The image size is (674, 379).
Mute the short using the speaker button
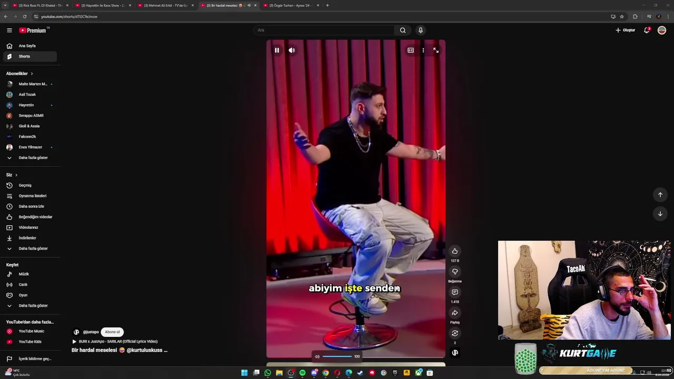(292, 50)
